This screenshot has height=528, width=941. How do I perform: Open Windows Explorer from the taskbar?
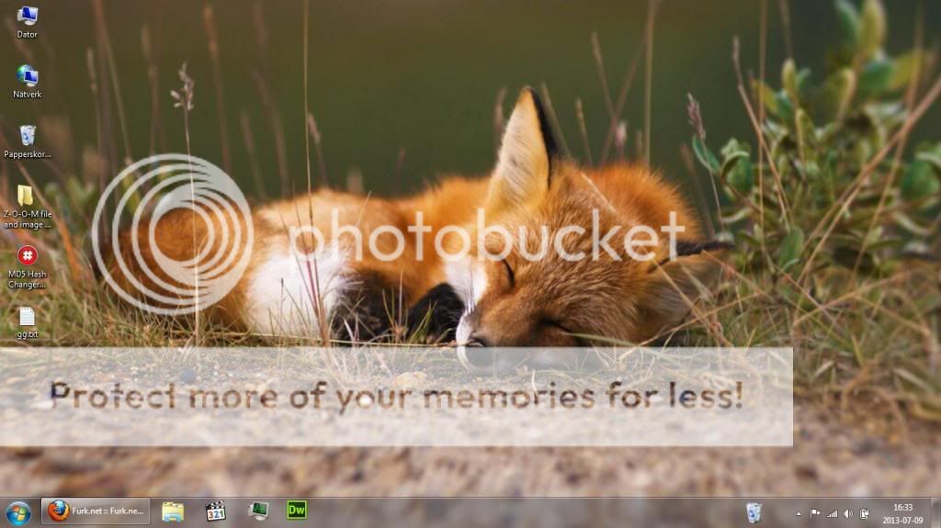click(173, 511)
